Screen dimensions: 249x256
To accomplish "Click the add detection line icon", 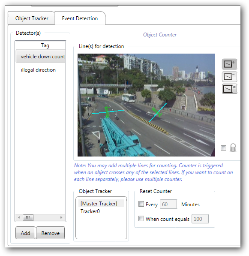I will [x=229, y=64].
